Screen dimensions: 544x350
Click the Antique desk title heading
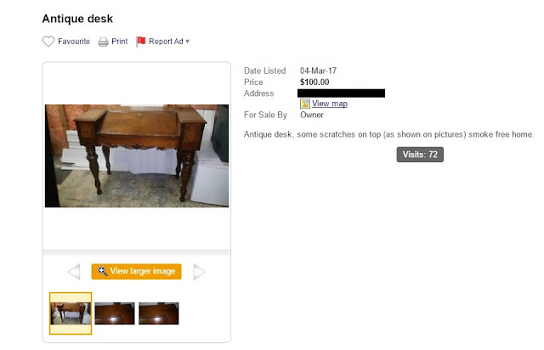(x=77, y=19)
